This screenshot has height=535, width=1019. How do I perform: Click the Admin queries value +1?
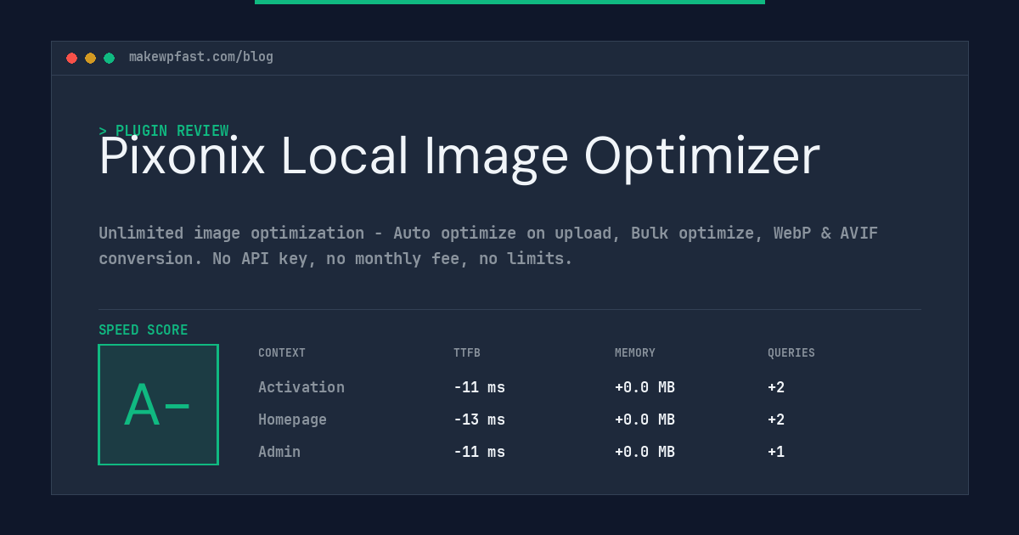776,452
